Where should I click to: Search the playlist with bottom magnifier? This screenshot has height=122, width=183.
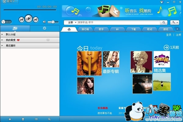pyautogui.click(x=49, y=119)
